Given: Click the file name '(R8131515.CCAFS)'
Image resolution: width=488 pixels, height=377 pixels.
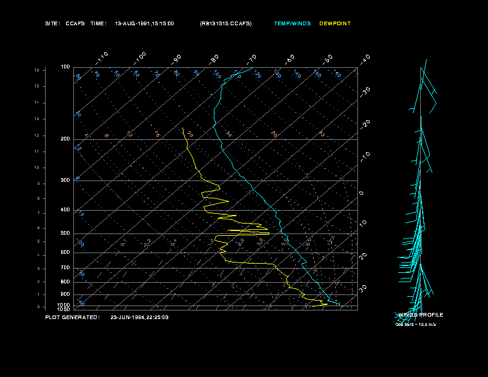Looking at the screenshot, I should [226, 23].
